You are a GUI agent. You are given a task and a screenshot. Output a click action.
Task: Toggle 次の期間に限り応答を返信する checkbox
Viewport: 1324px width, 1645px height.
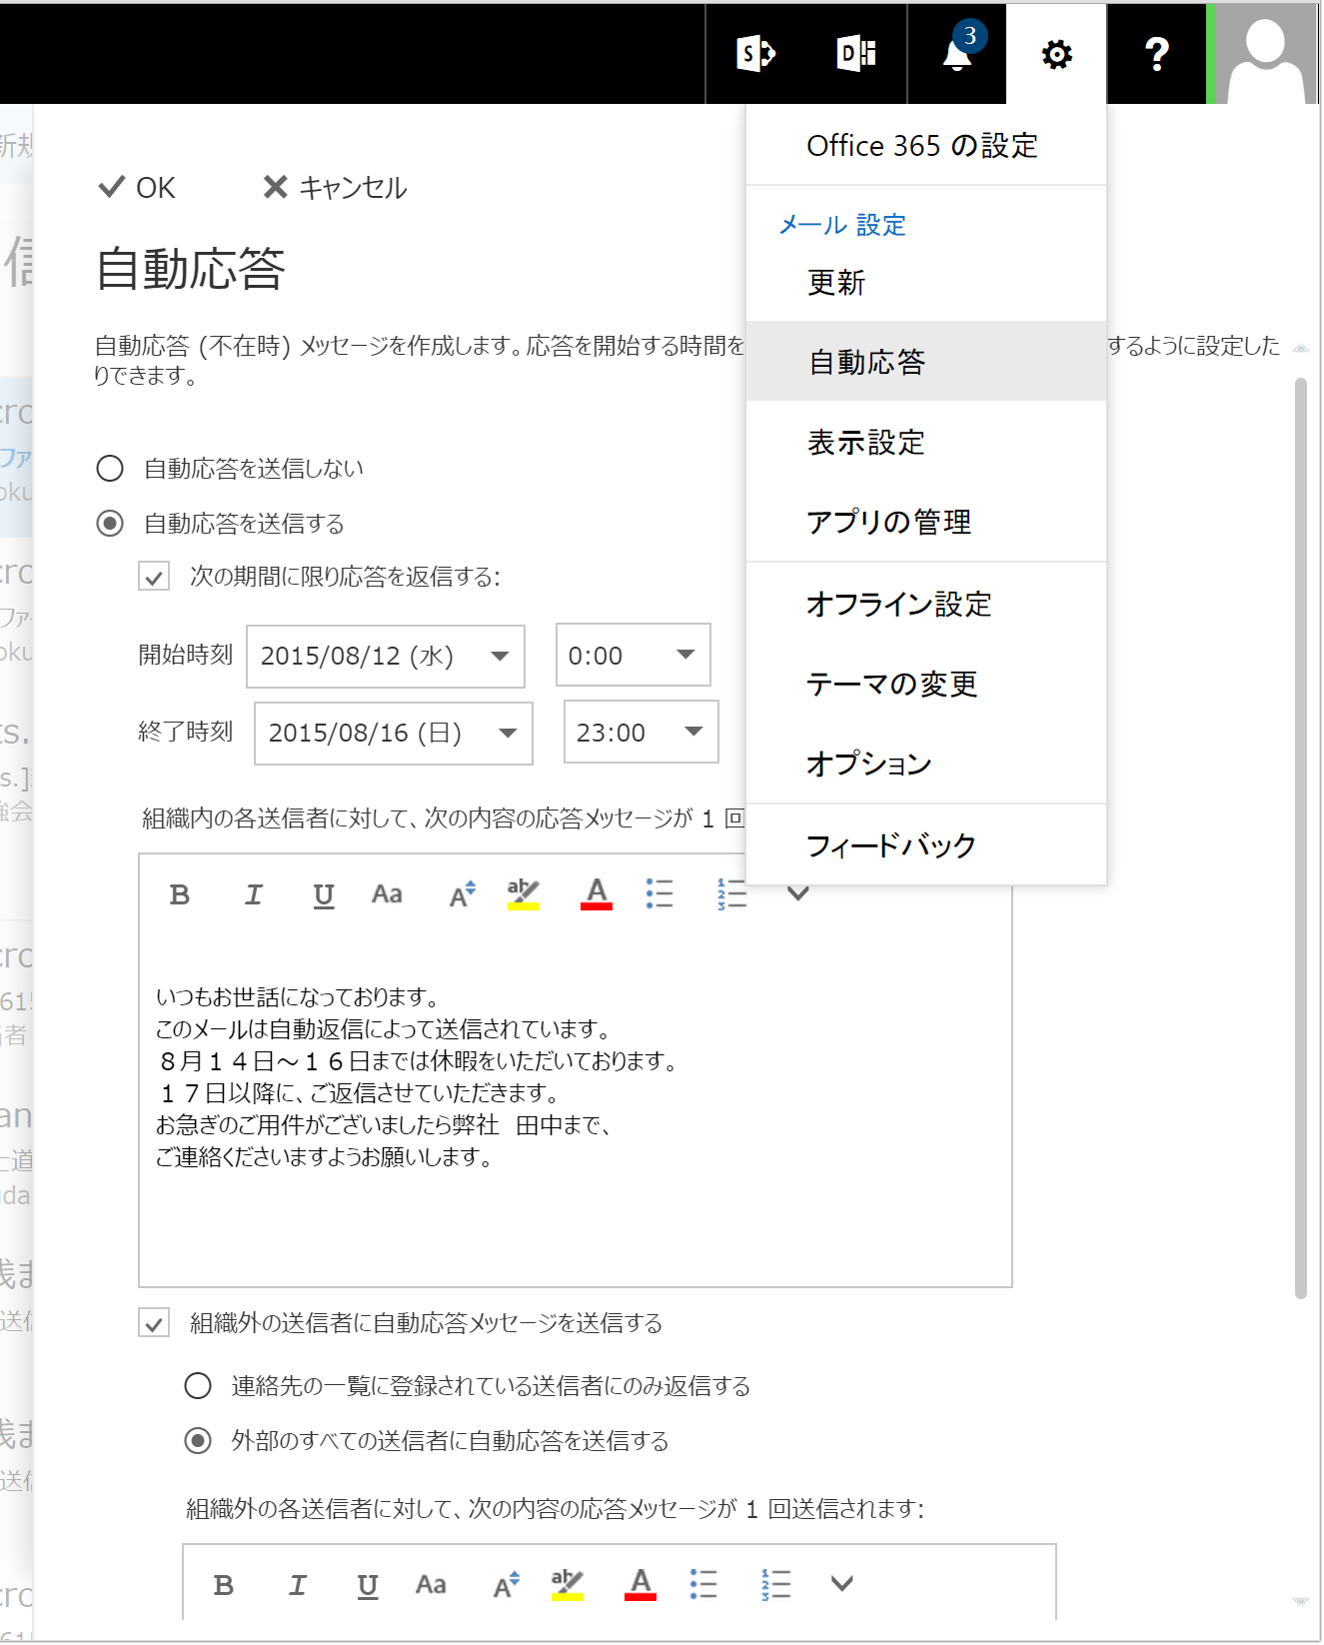pos(154,577)
